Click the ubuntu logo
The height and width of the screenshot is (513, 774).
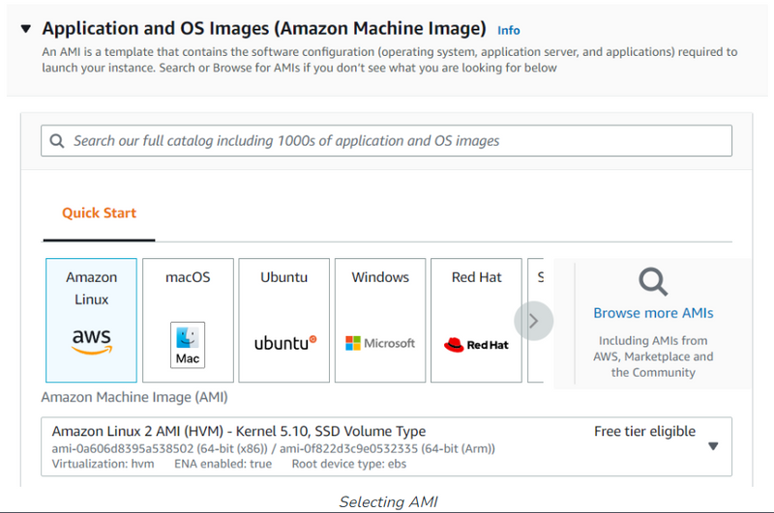point(284,343)
